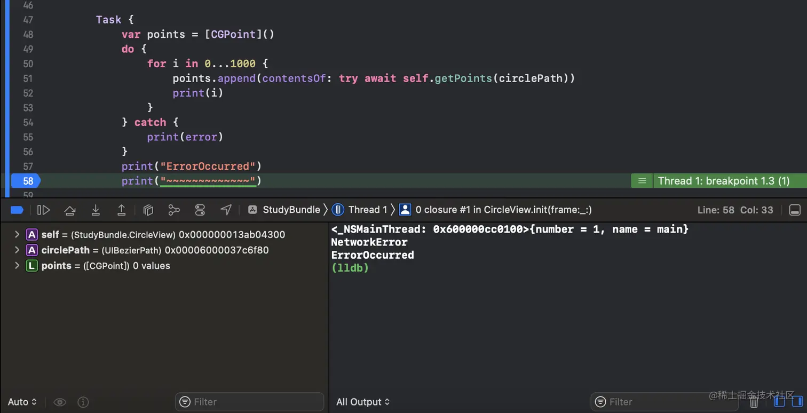Continue program execution in debug bar
The width and height of the screenshot is (807, 413).
[x=43, y=210]
